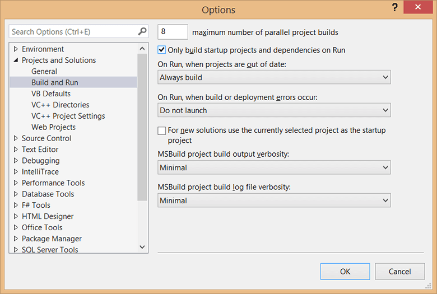The height and width of the screenshot is (294, 437).
Task: Expand the HTML Designer node
Action: click(x=16, y=216)
